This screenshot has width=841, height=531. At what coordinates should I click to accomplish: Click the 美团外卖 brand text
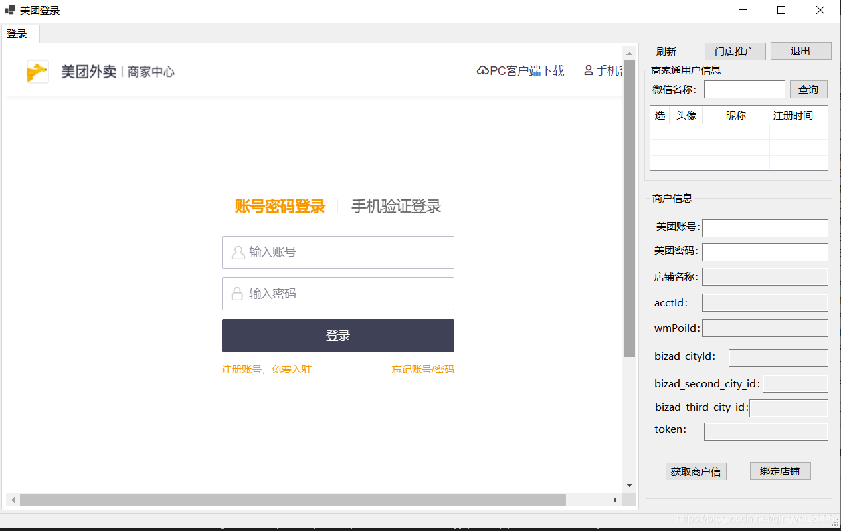[88, 72]
